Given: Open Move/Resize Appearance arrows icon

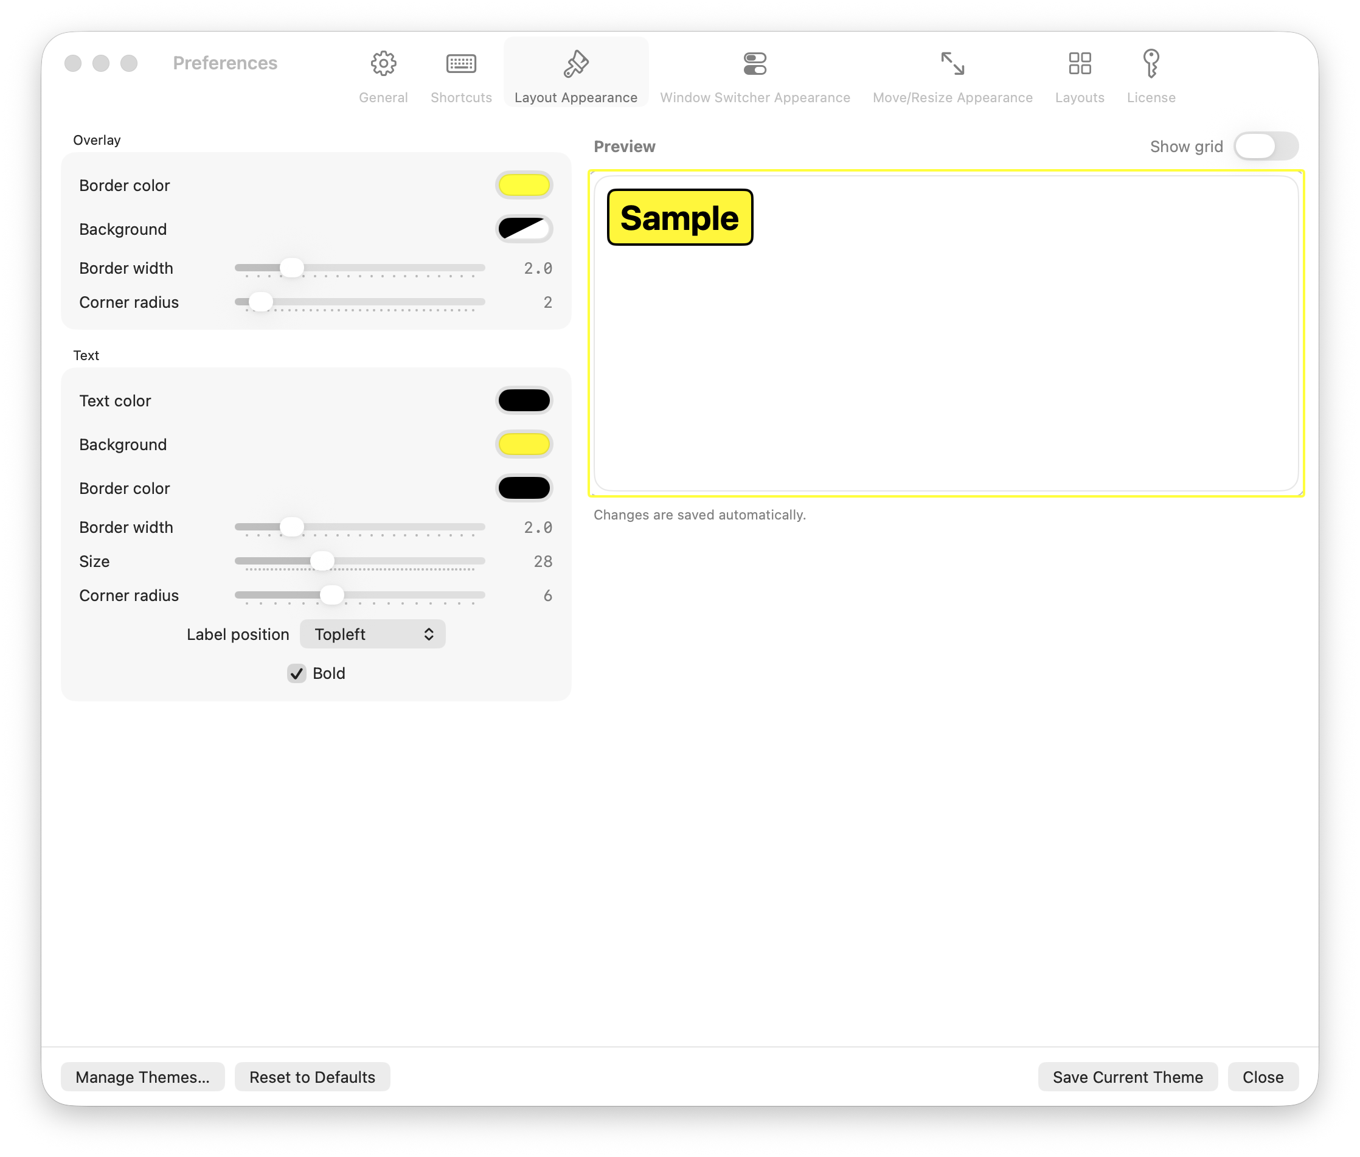Looking at the screenshot, I should tap(952, 64).
